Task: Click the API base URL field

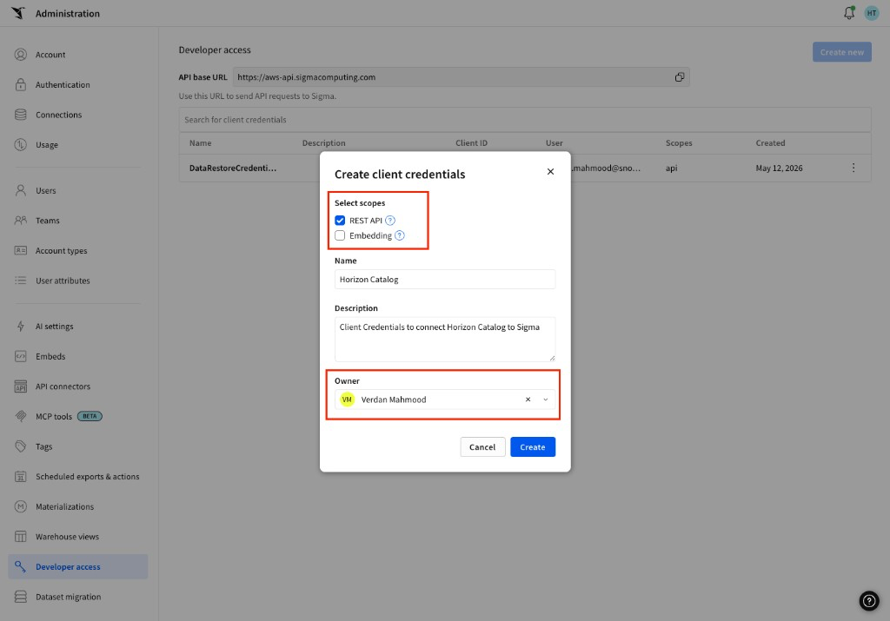Action: pos(462,77)
